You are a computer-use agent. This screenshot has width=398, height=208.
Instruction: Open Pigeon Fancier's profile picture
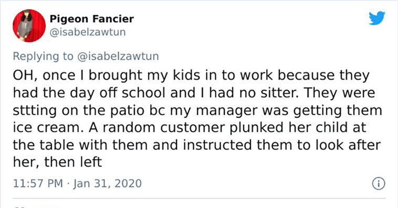pyautogui.click(x=29, y=26)
